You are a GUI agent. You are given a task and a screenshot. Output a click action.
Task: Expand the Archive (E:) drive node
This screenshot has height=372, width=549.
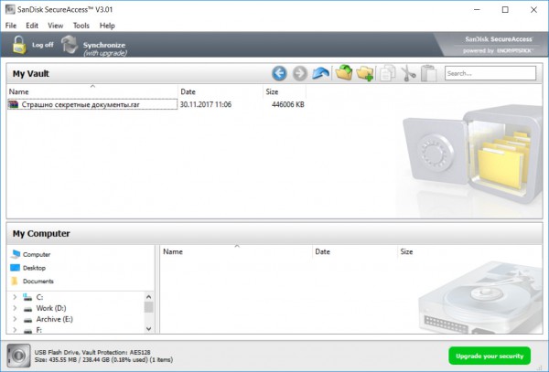(15, 320)
